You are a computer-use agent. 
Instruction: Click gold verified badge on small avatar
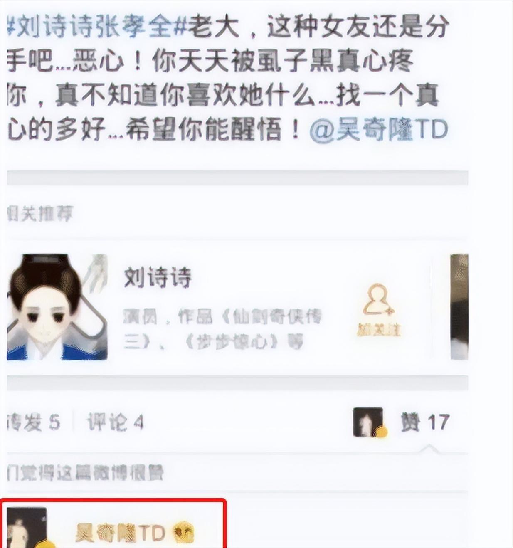[381, 432]
